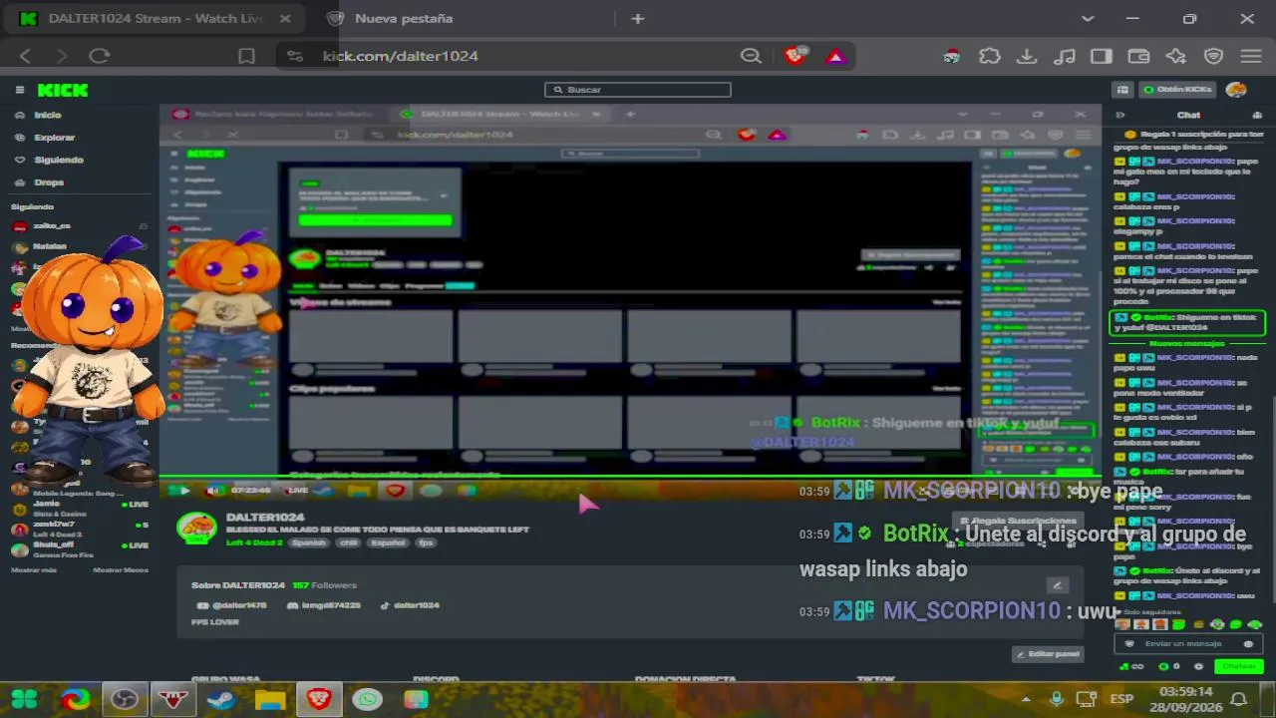Click the Windows Start button
1276x718 pixels.
tap(24, 699)
